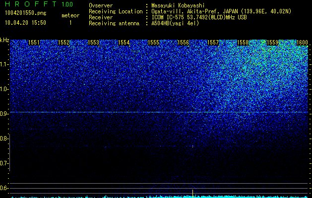Click the meteor label

[70, 15]
